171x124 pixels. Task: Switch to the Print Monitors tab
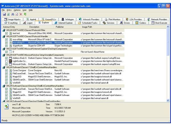[112, 19]
